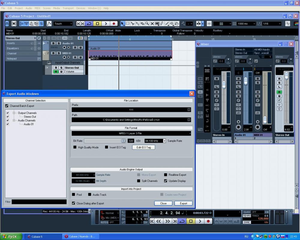Viewport: 300px width, 240px height.
Task: Enable Audio Track import checkbox
Action: click(89, 194)
